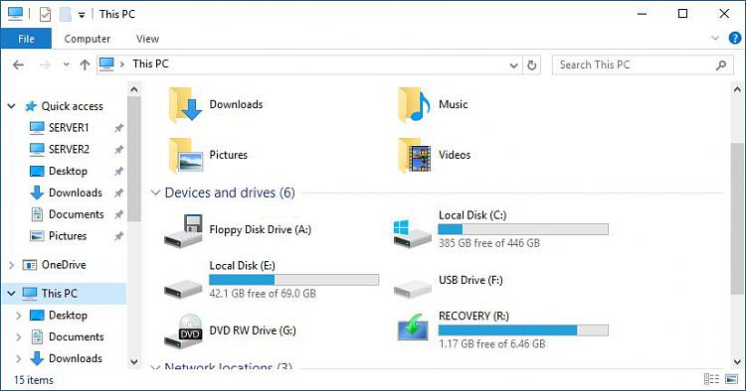
Task: Select Downloads in Quick access list
Action: click(x=76, y=193)
